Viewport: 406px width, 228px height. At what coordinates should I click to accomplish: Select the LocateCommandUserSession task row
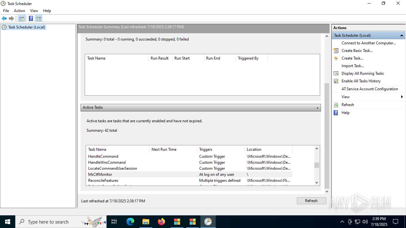[x=189, y=168]
